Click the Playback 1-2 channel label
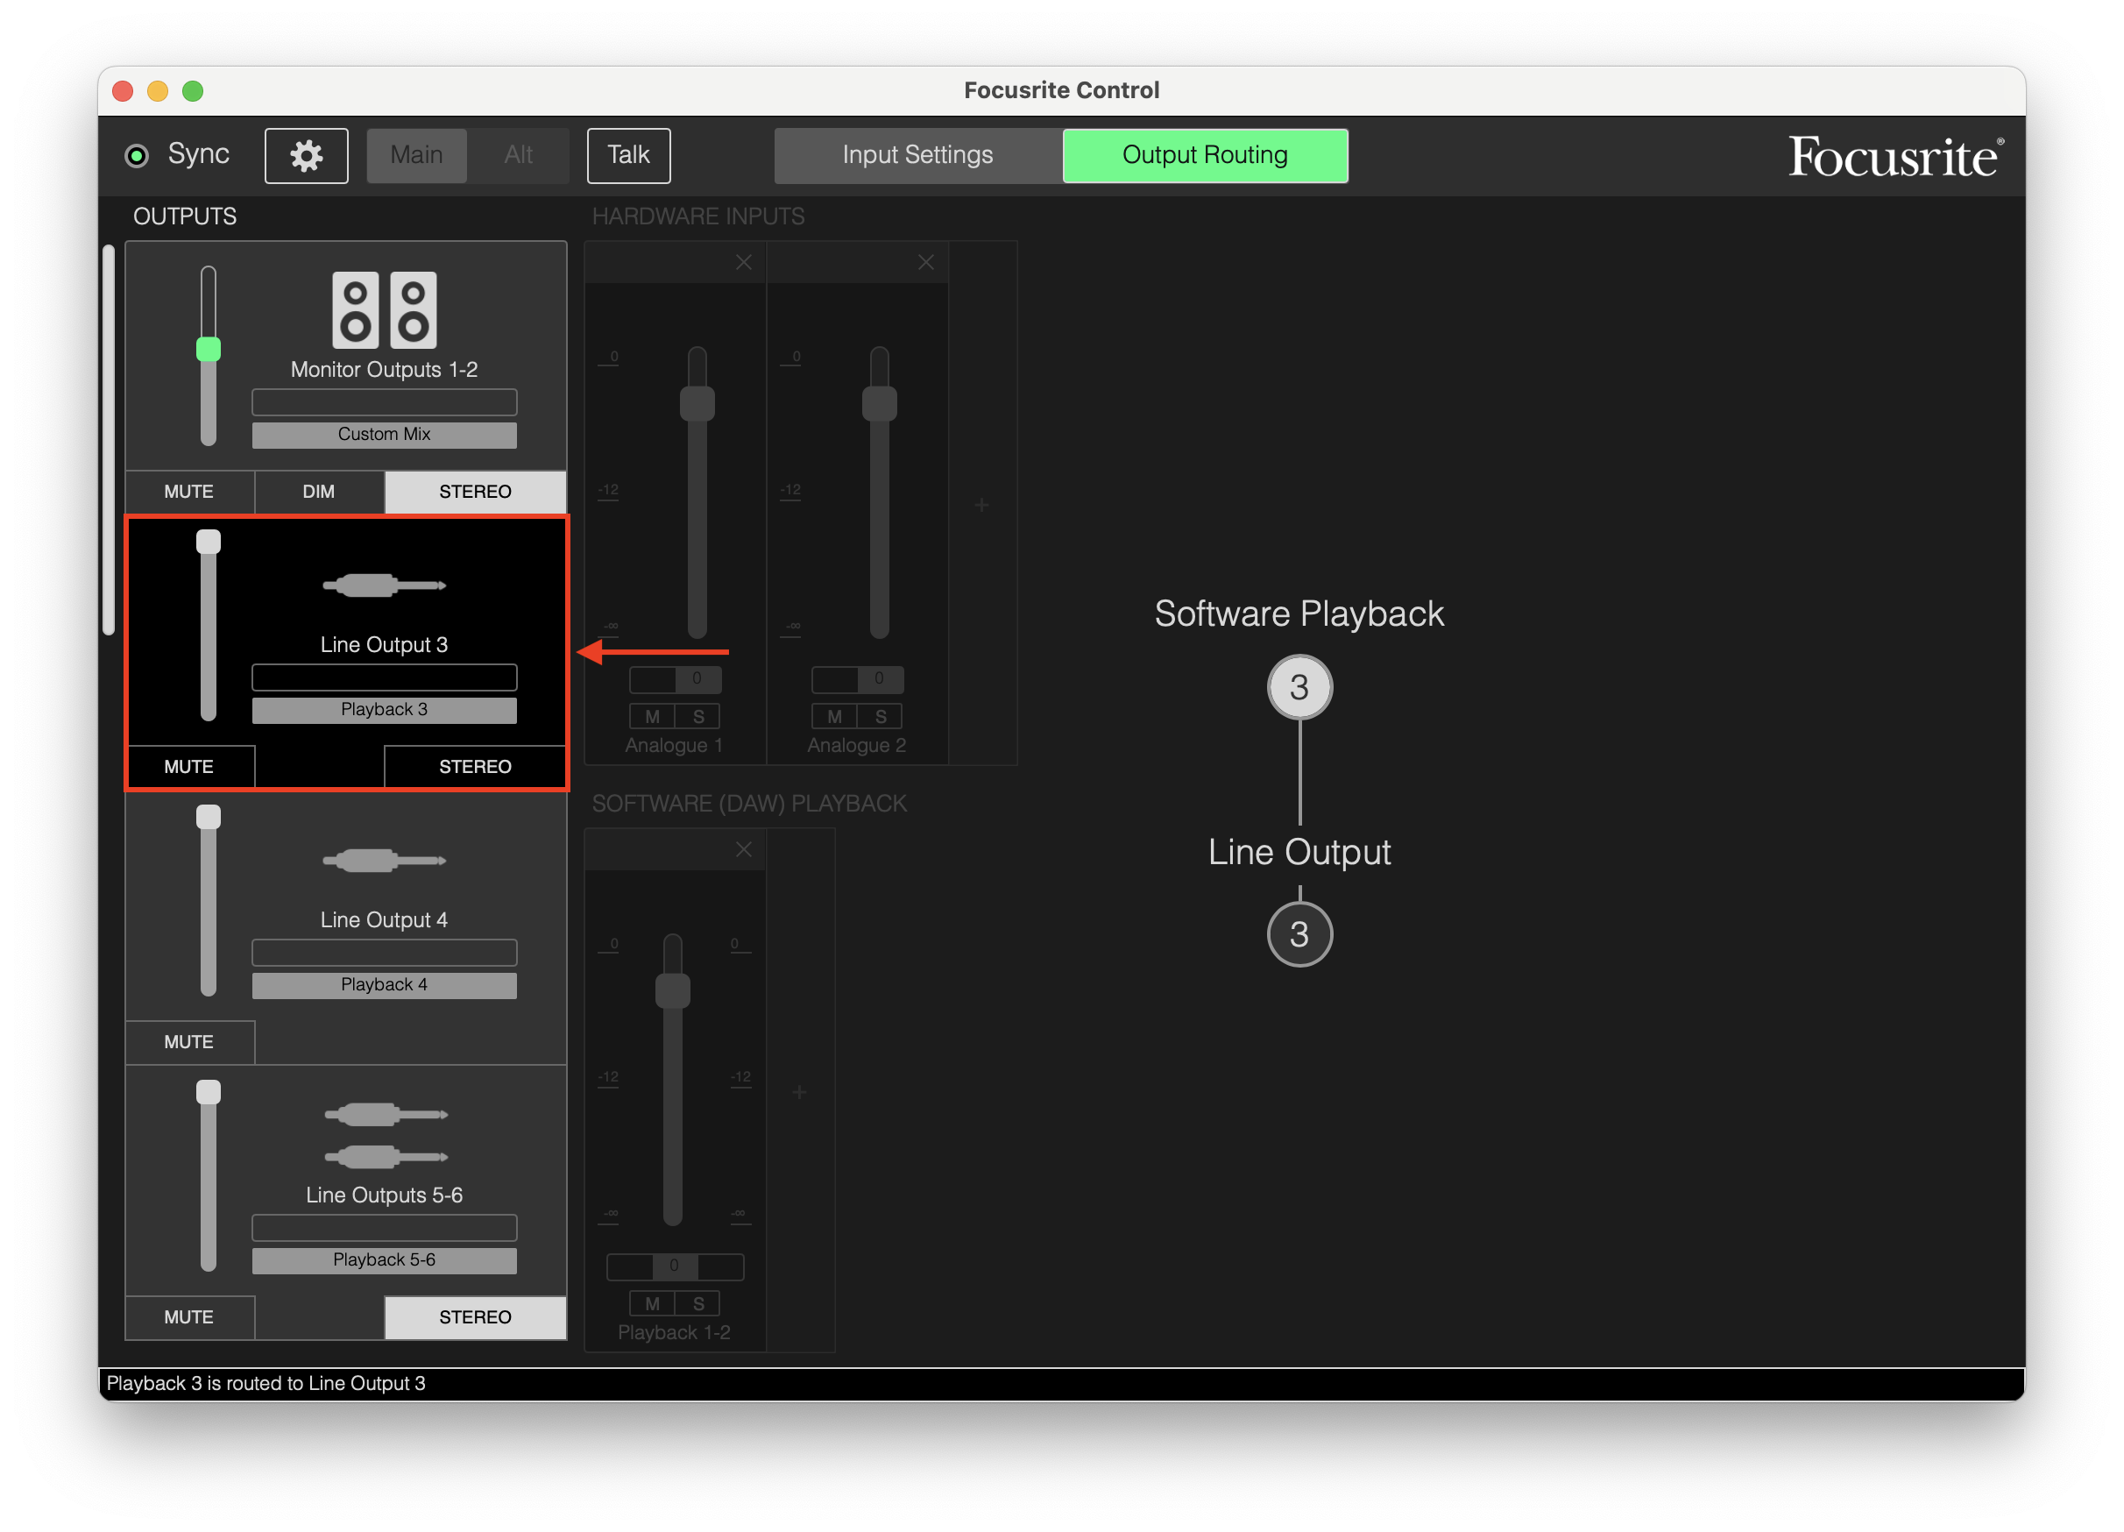Image resolution: width=2124 pixels, height=1532 pixels. click(x=675, y=1332)
